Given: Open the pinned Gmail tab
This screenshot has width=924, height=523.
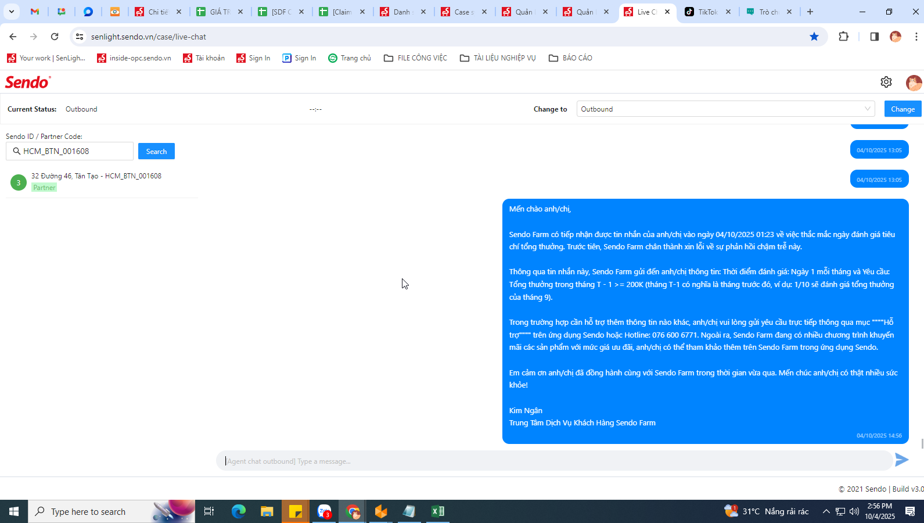Looking at the screenshot, I should 35,12.
